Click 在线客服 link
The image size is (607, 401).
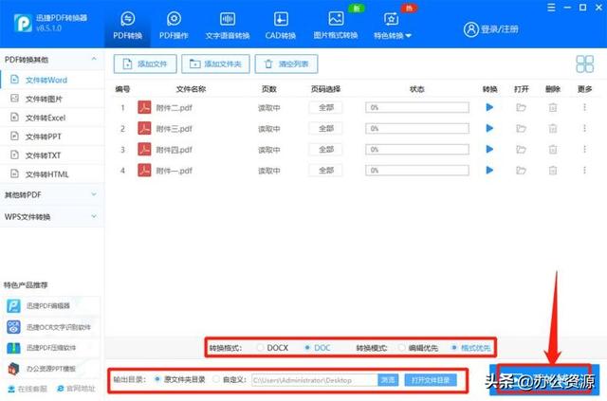[28, 389]
